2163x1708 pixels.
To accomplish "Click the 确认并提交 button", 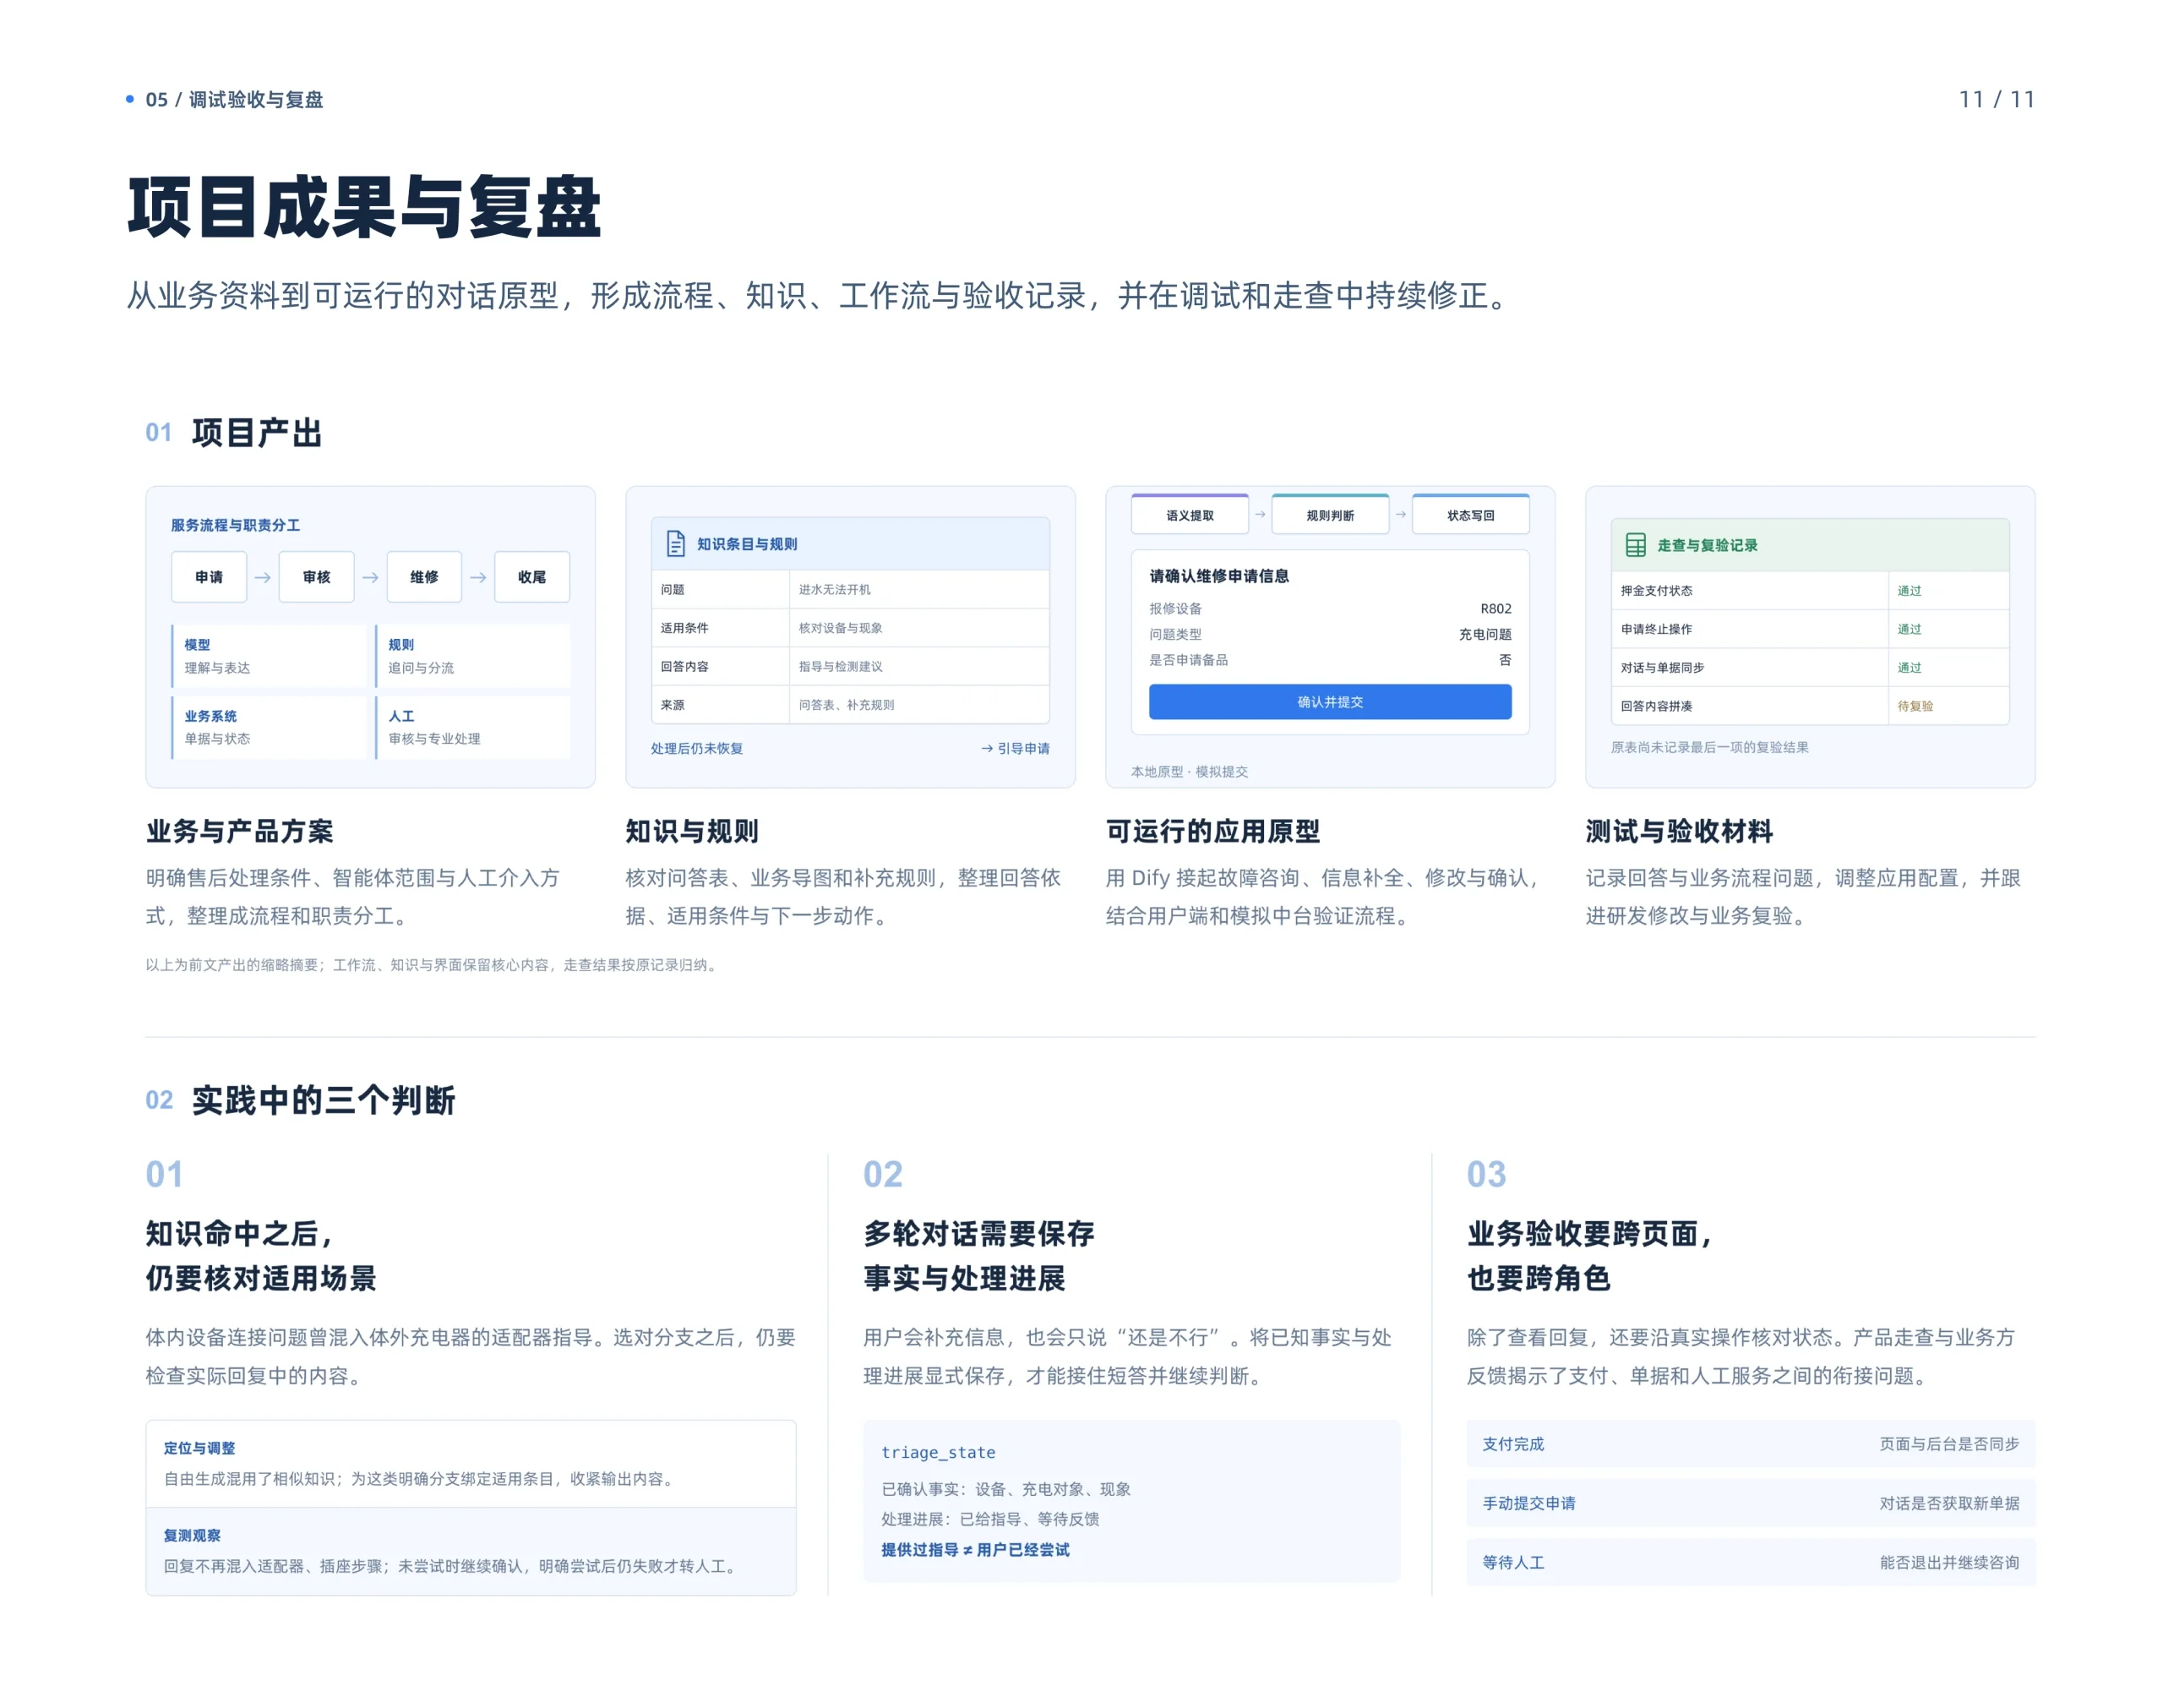I will click(x=1329, y=702).
